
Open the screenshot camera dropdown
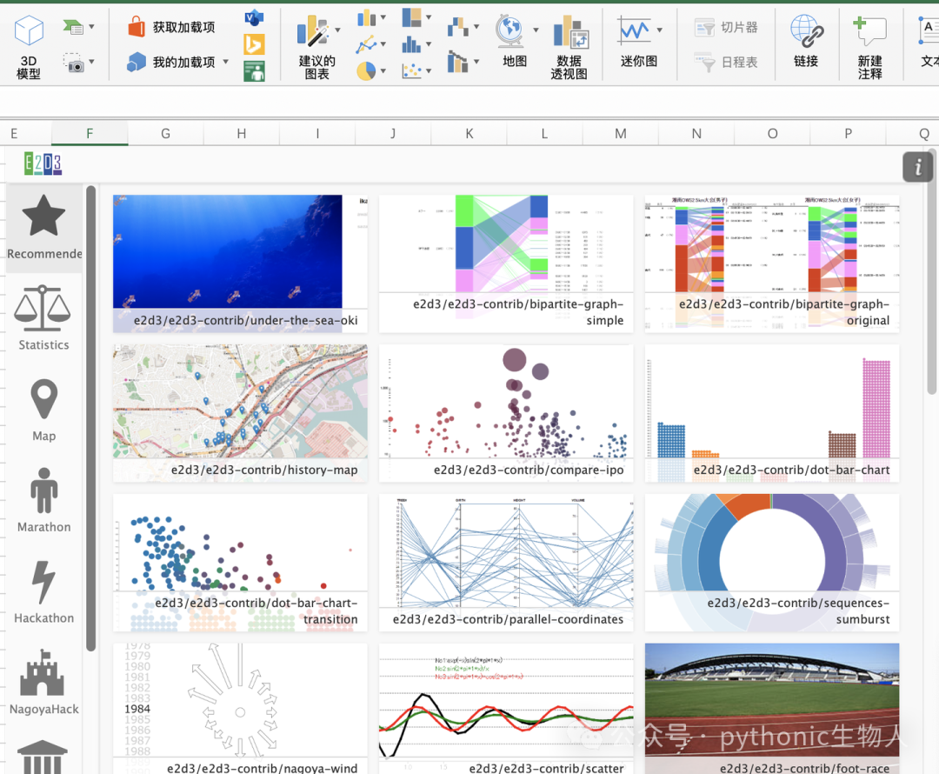(91, 62)
